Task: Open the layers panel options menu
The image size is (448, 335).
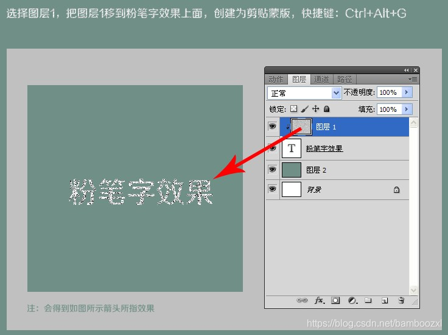Action: (413, 79)
